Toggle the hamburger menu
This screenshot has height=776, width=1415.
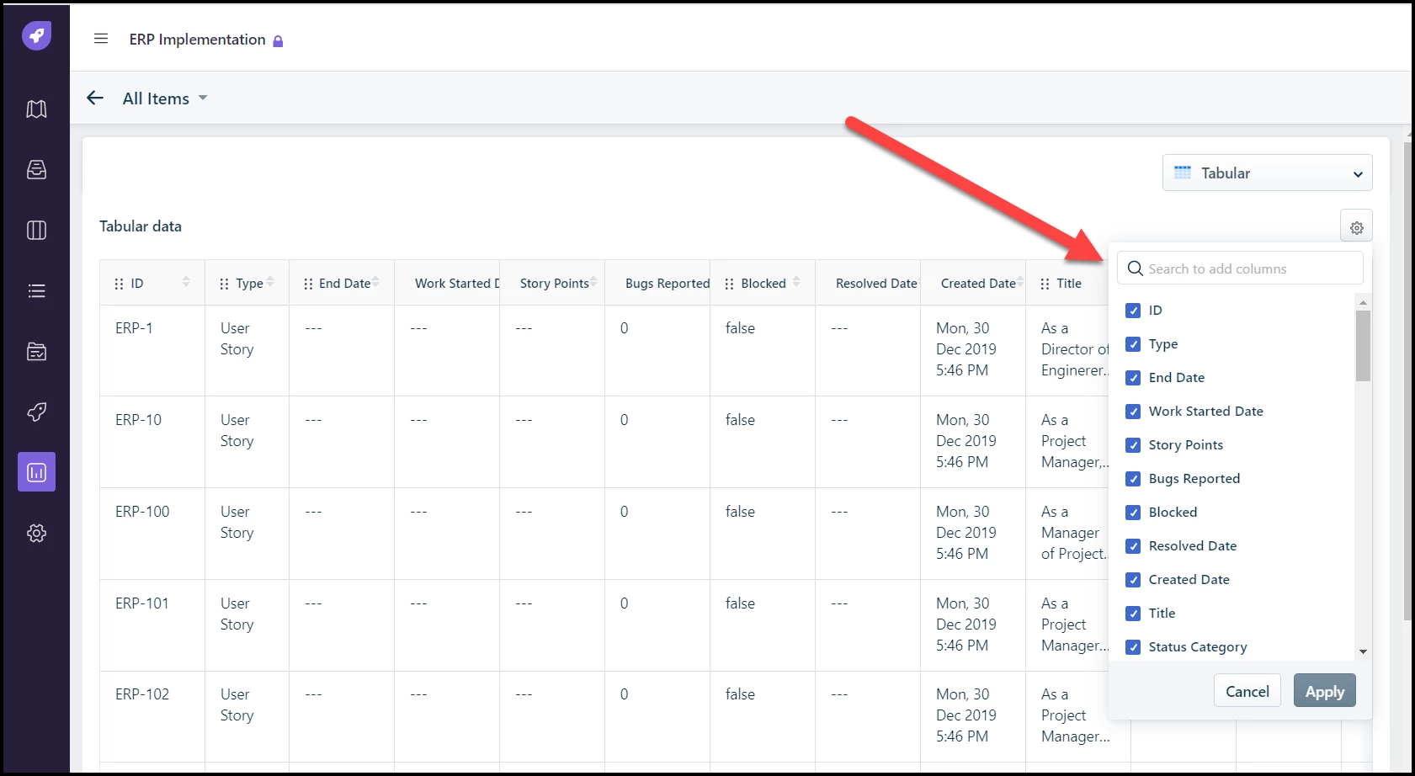(x=101, y=39)
